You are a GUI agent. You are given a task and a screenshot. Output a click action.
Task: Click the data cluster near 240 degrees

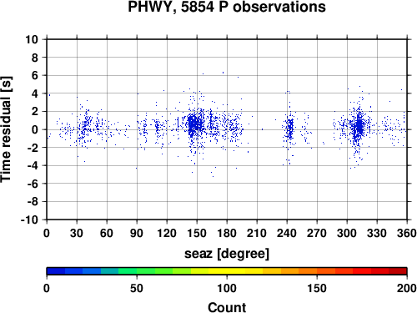(x=289, y=129)
